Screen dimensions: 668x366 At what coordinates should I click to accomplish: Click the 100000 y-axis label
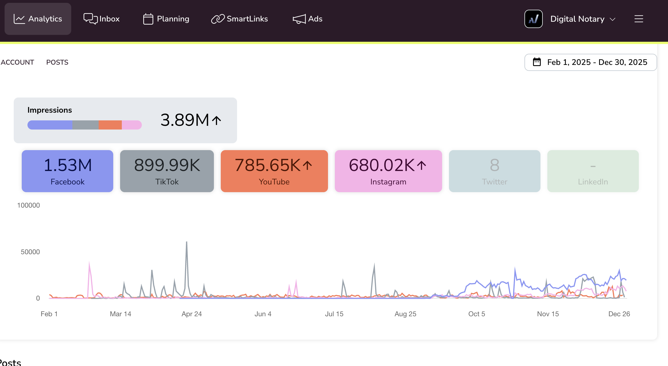[28, 205]
